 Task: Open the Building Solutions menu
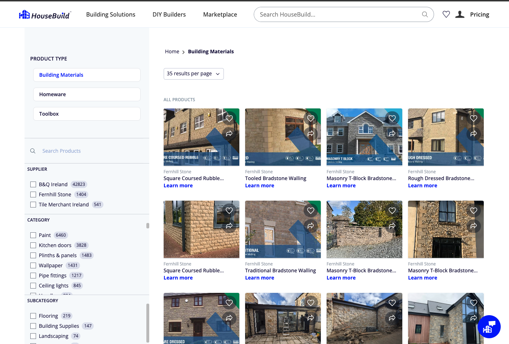click(111, 14)
